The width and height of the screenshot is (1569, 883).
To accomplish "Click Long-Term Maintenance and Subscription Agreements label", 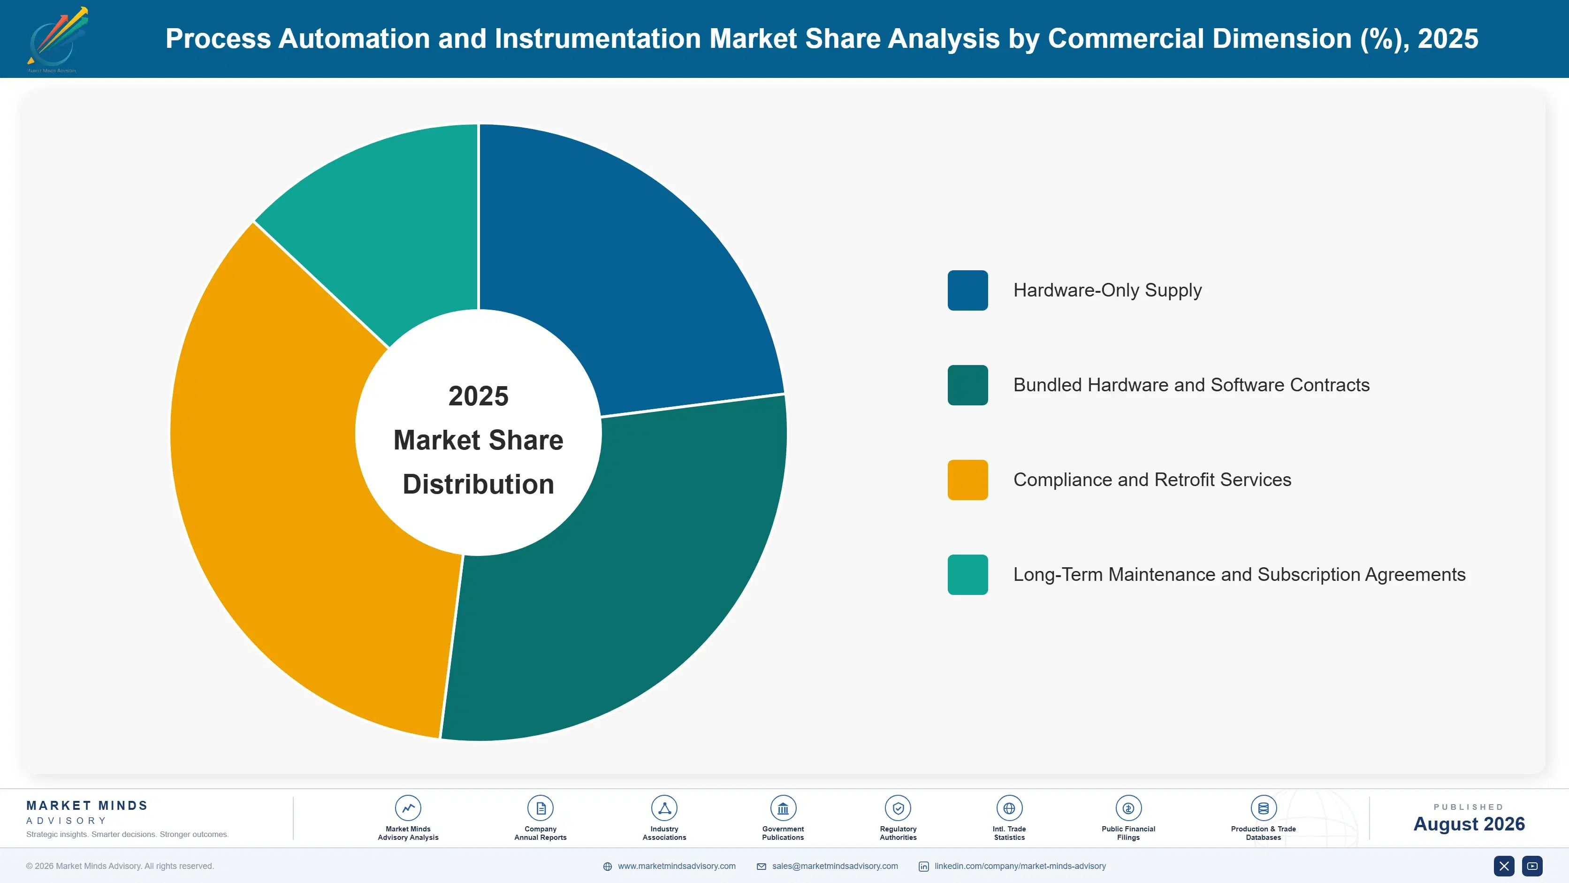I will click(x=1240, y=574).
